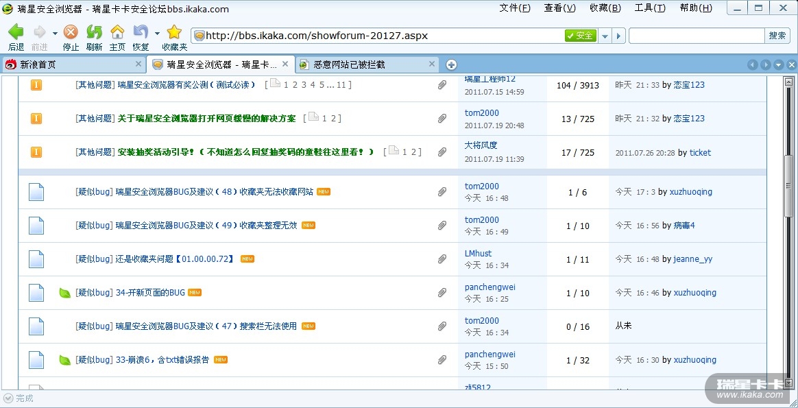
Task: Open the Favorites star icon
Action: tap(174, 32)
